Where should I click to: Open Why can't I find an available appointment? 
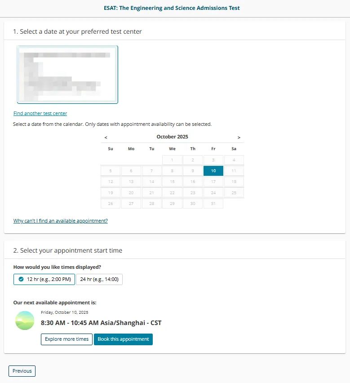click(x=61, y=221)
